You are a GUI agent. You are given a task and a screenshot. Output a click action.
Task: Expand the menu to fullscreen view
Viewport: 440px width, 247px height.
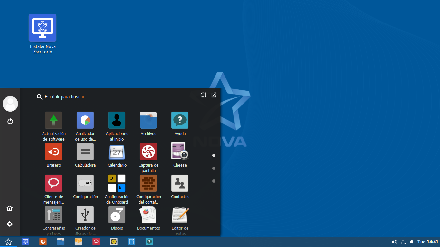click(x=214, y=95)
